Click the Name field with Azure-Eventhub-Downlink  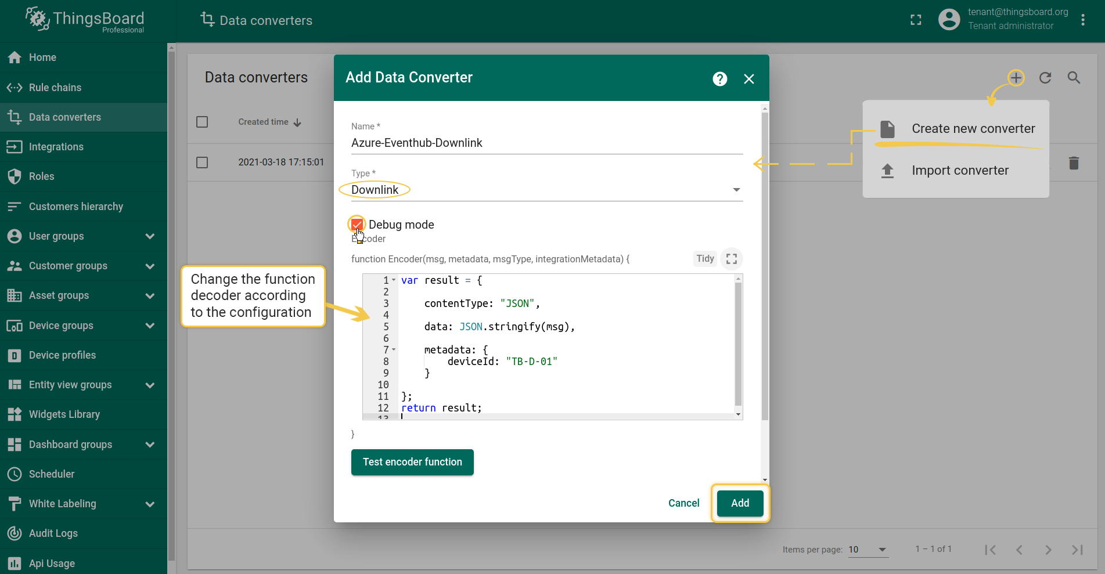pos(546,143)
